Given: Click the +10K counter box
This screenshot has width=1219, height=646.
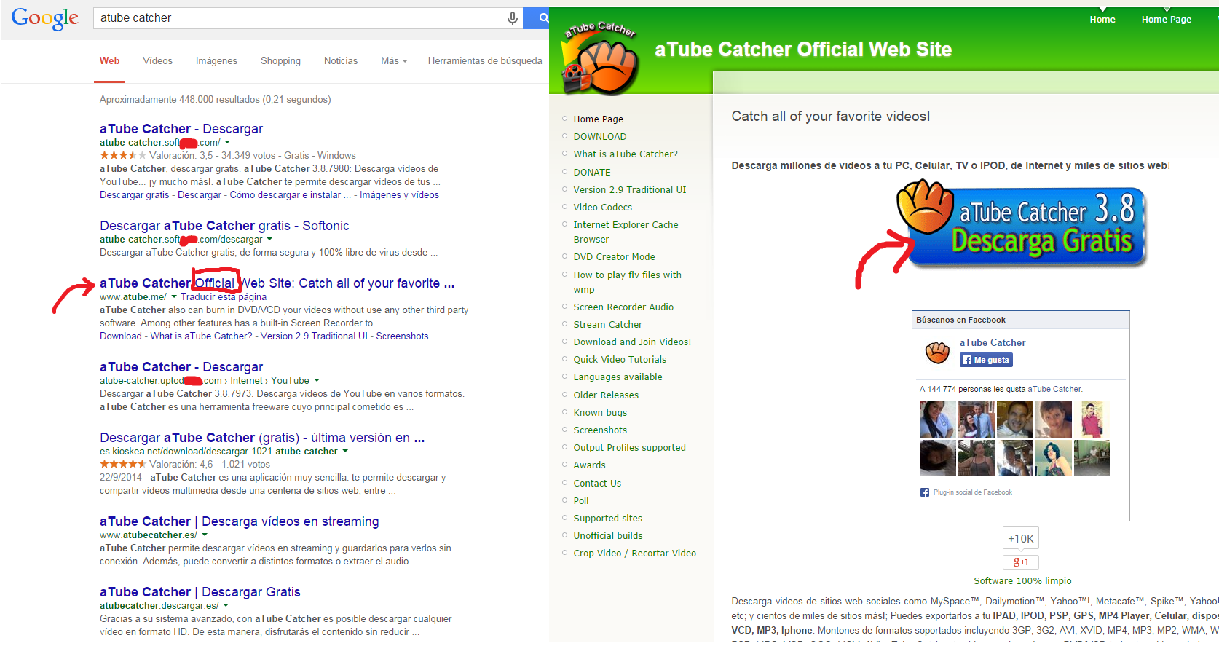Looking at the screenshot, I should click(x=1021, y=538).
